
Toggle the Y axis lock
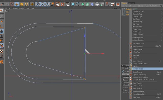tap(43, 4)
